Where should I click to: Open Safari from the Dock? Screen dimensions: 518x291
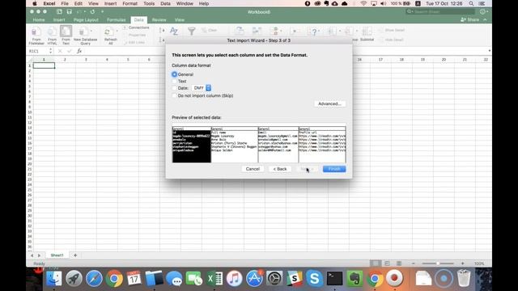pos(94,278)
